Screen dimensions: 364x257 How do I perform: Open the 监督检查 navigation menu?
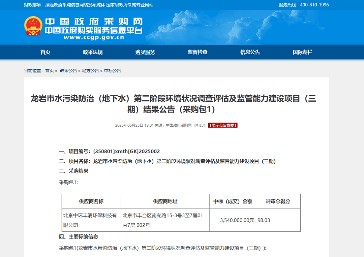click(198, 52)
